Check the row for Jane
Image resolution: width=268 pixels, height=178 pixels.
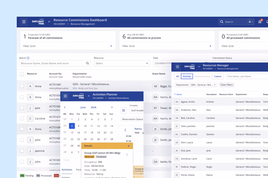tap(22, 108)
